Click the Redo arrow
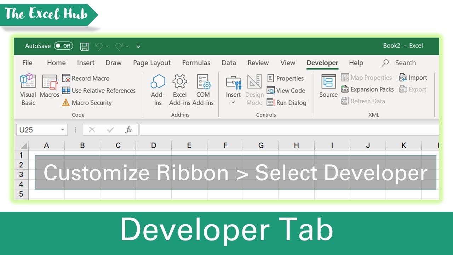The width and height of the screenshot is (453, 255). (119, 46)
